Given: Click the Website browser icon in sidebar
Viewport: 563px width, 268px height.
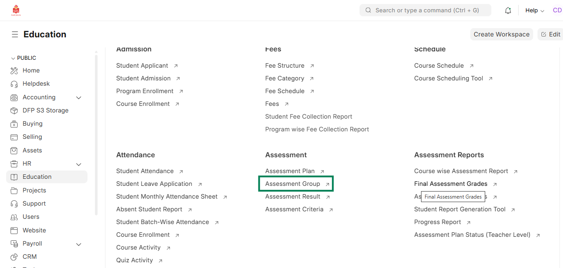Looking at the screenshot, I should tap(14, 230).
